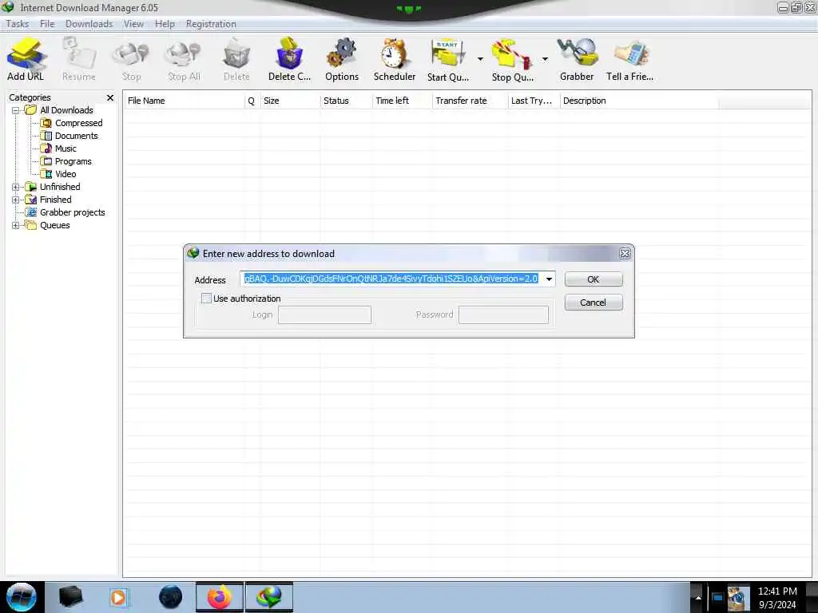
Task: Click the Start Queue toolbar icon
Action: click(x=447, y=59)
